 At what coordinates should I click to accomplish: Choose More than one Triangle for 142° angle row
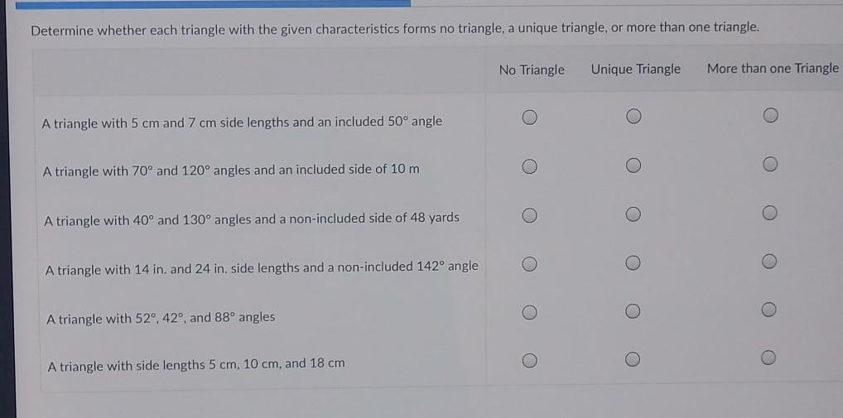pos(770,263)
